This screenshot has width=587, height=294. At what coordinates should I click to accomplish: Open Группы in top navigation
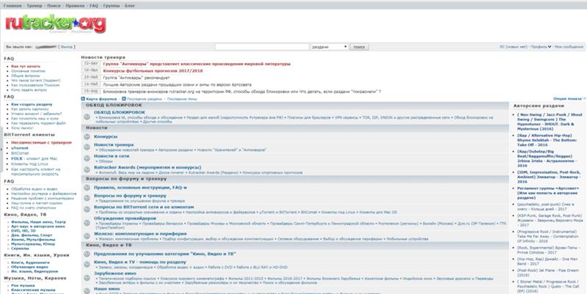112,6
